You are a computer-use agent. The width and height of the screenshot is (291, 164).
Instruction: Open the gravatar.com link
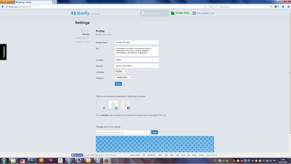pyautogui.click(x=107, y=115)
